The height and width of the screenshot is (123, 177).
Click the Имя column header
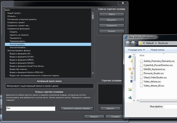pyautogui.click(x=142, y=56)
